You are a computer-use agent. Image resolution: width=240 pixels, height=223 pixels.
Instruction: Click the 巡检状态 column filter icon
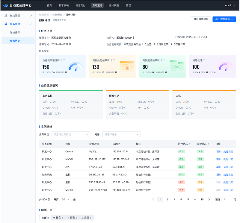point(209,144)
